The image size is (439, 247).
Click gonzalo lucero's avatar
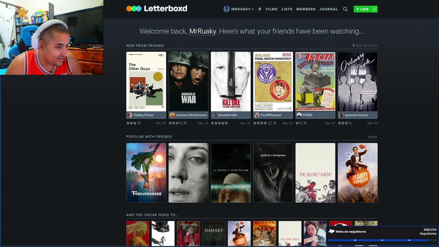click(x=342, y=115)
